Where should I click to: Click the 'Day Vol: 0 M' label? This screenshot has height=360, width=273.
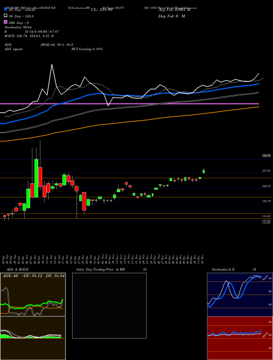click(171, 16)
